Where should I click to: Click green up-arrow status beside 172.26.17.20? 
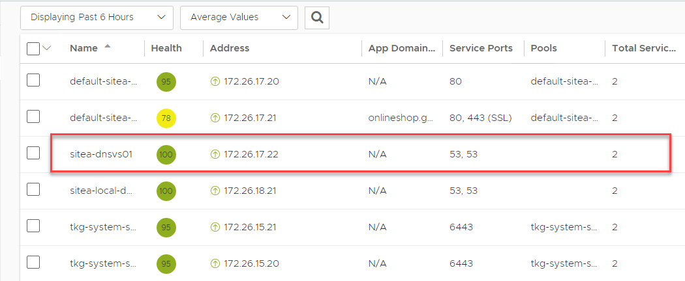214,82
